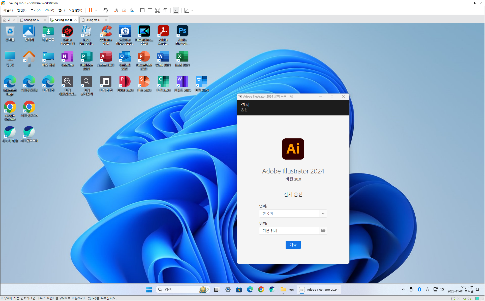Image resolution: width=485 pixels, height=301 pixels.
Task: Click the 계속 continue button
Action: tap(293, 245)
